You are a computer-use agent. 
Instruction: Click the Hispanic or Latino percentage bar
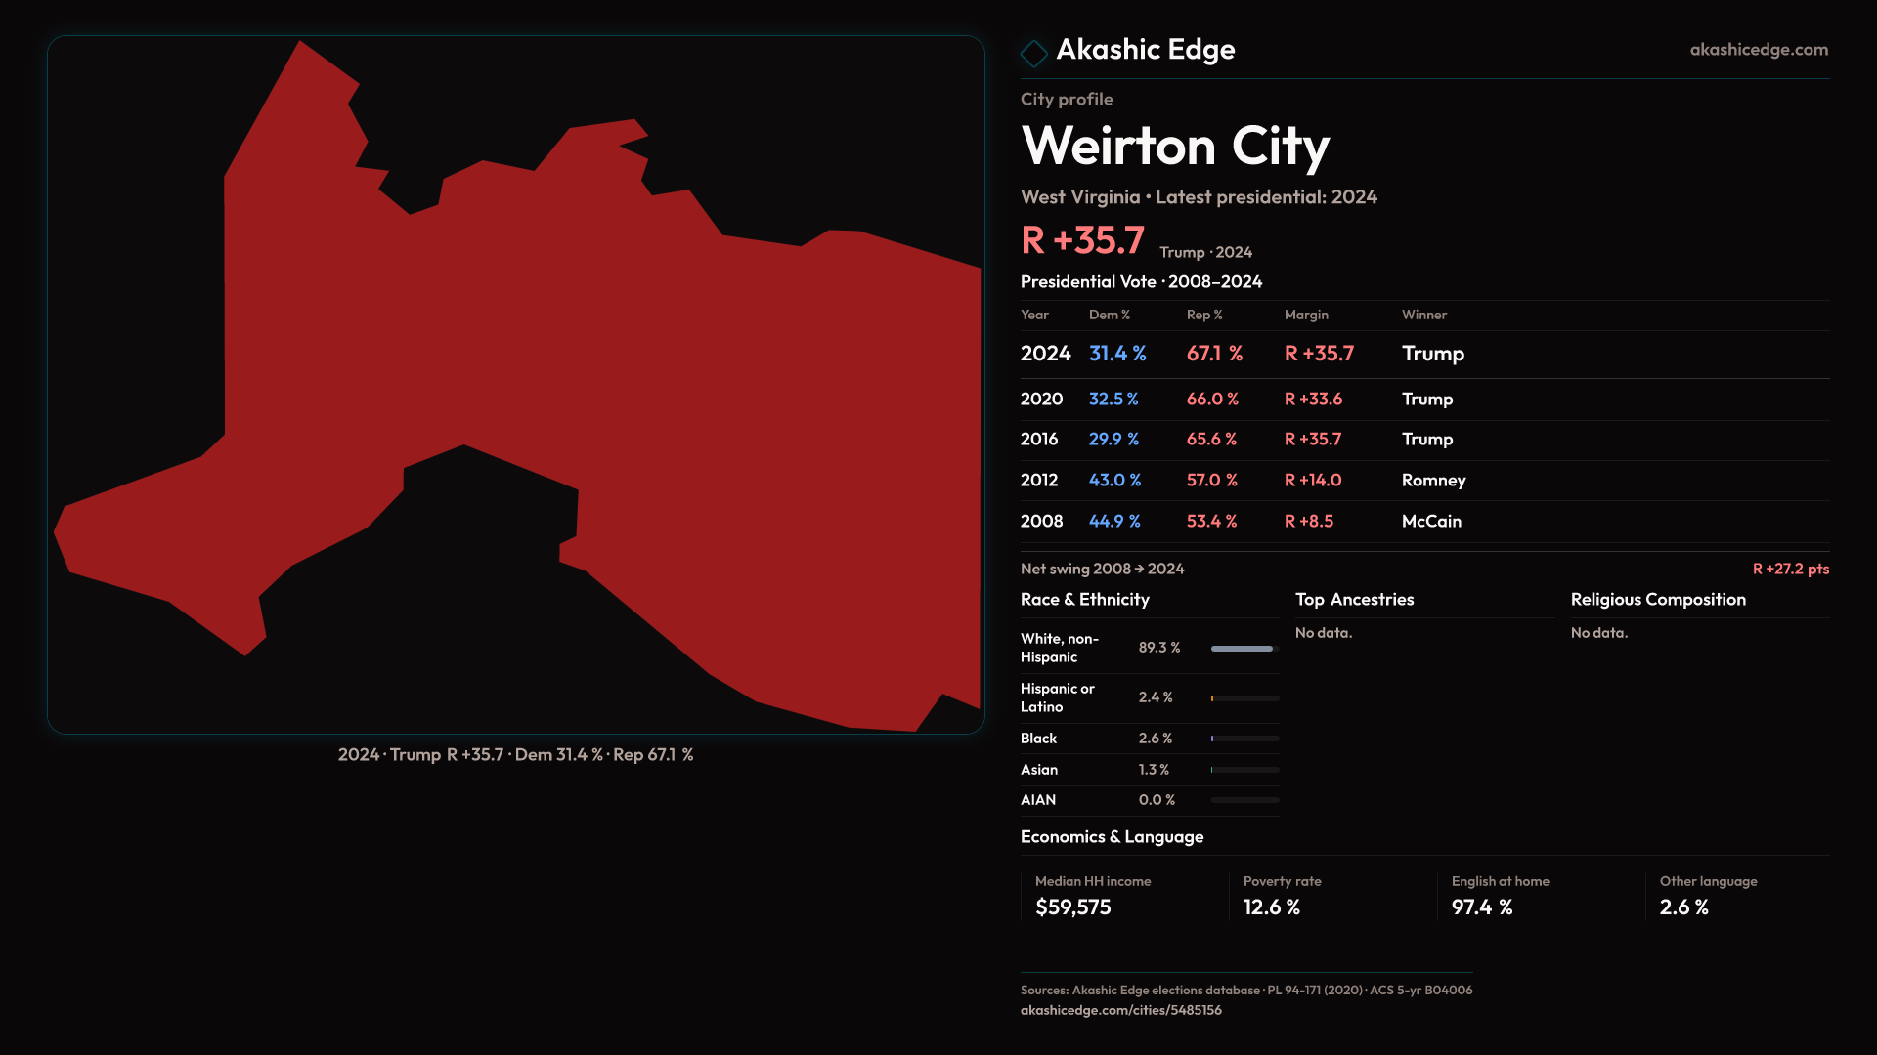point(1244,698)
